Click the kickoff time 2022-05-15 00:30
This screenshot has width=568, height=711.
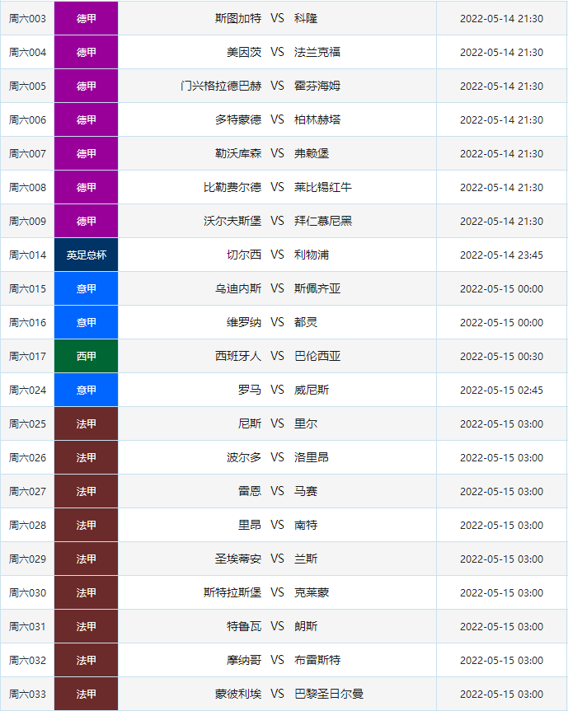(x=502, y=357)
